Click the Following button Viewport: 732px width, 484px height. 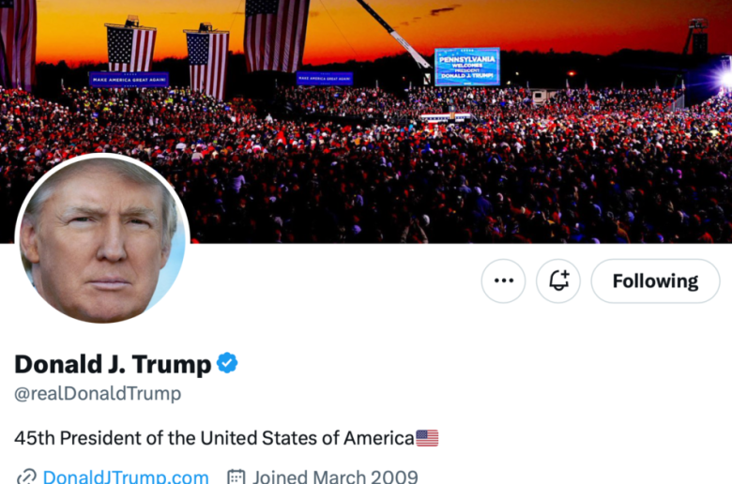coord(655,281)
